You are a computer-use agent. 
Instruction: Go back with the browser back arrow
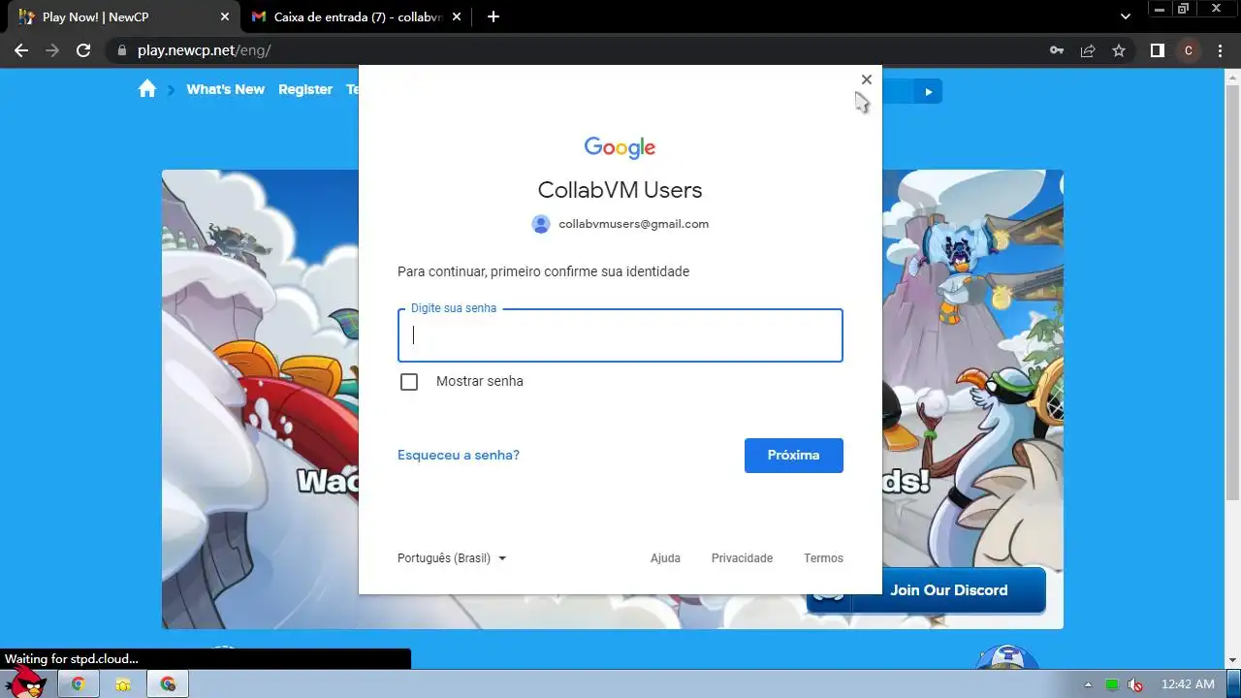coord(21,50)
